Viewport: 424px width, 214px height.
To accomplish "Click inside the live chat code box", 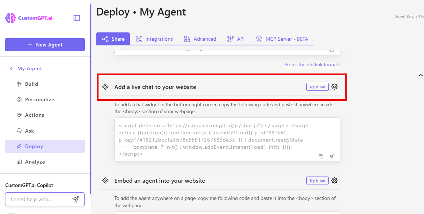I will [227, 140].
